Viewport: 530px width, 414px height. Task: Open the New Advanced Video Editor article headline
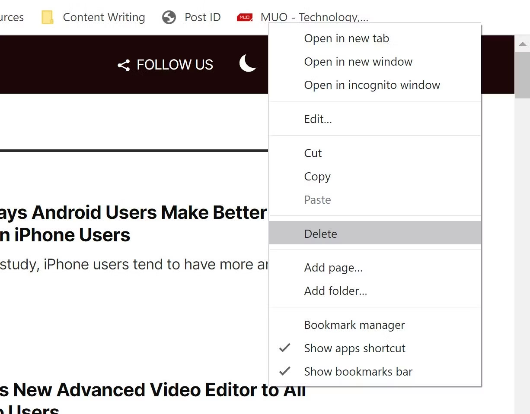click(153, 399)
